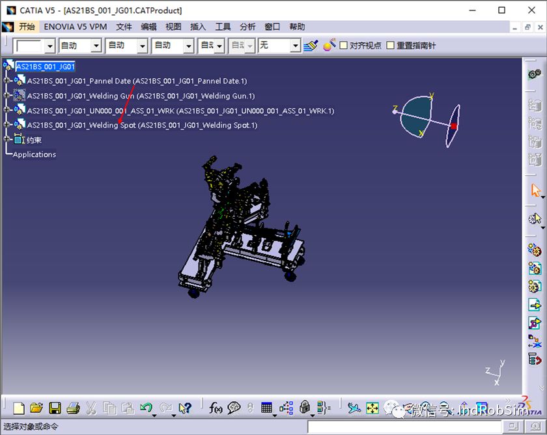The width and height of the screenshot is (547, 435).
Task: Save the product with the floppy icon
Action: click(x=55, y=408)
